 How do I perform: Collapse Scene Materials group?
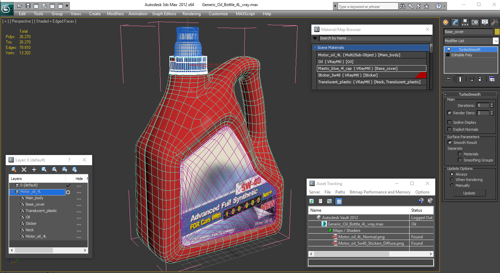(315, 48)
